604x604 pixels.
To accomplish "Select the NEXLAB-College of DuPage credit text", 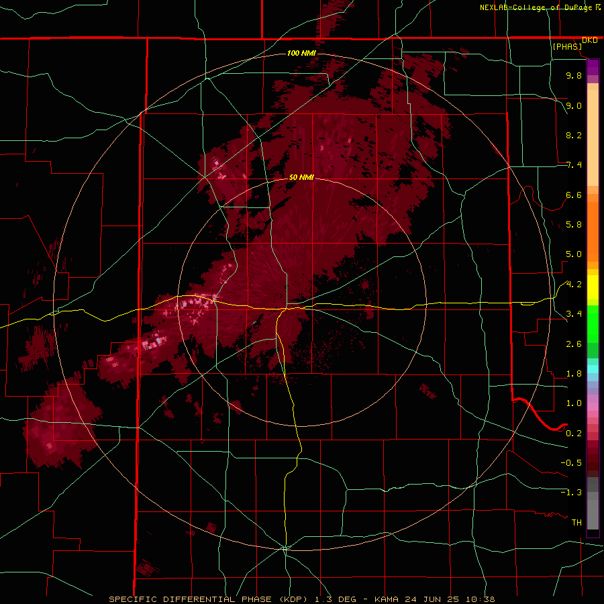I will click(537, 7).
